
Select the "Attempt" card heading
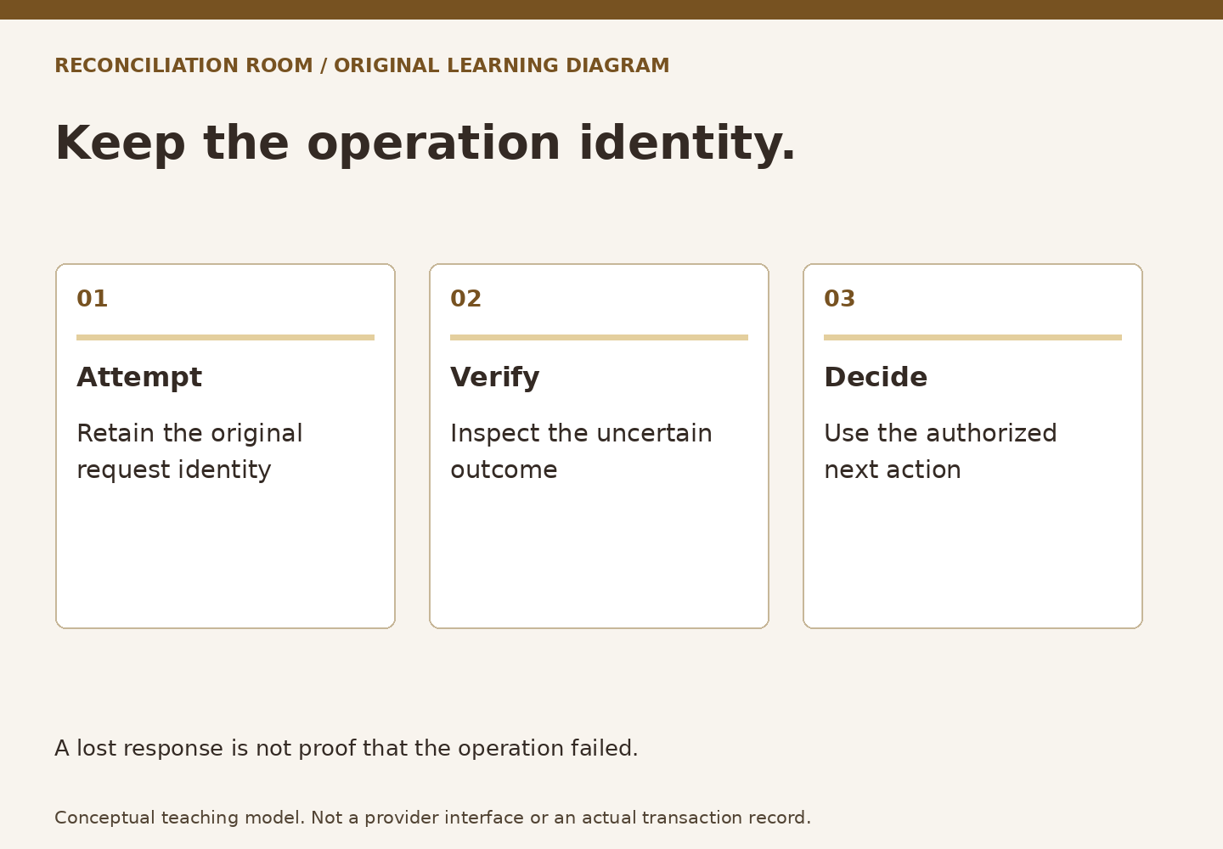point(139,377)
